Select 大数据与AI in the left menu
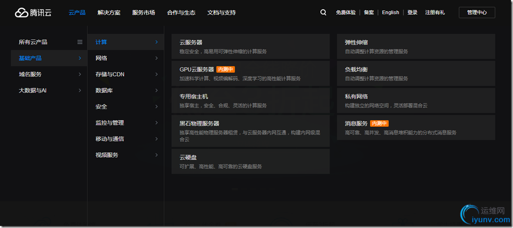This screenshot has height=228, width=513. (33, 90)
